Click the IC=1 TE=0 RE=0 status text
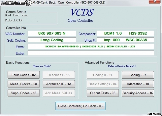Screen dimensions: 162x116 pos(17,15)
